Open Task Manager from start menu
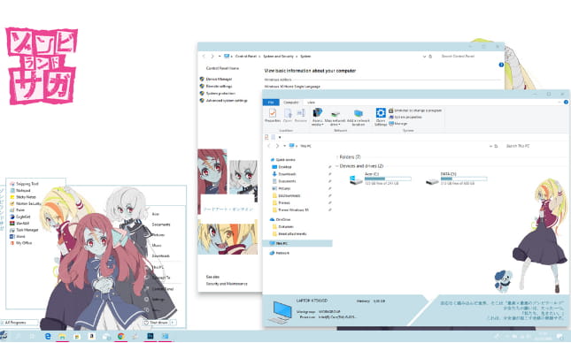Screen dimensions: 571x343 [24, 230]
